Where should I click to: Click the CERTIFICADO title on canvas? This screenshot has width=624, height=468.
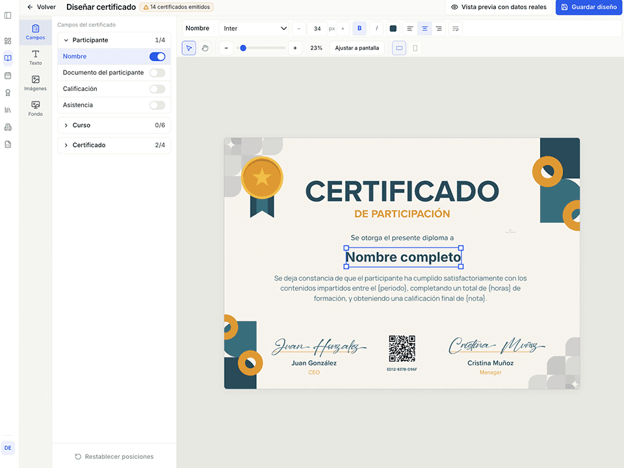coord(402,191)
